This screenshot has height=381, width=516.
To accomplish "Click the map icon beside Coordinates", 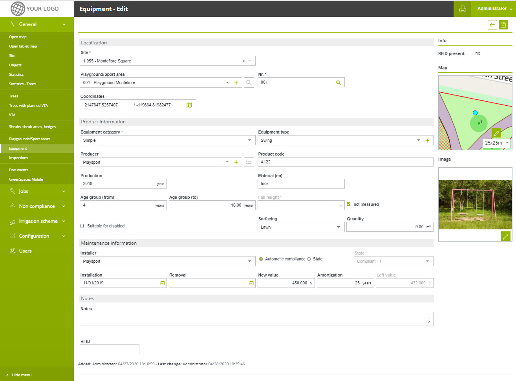I will 189,105.
